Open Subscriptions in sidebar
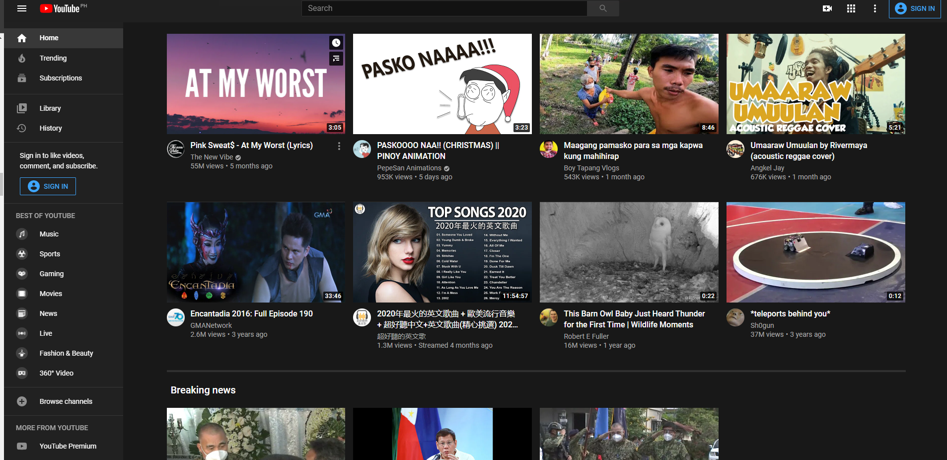Screen dimensions: 947x460 click(61, 78)
